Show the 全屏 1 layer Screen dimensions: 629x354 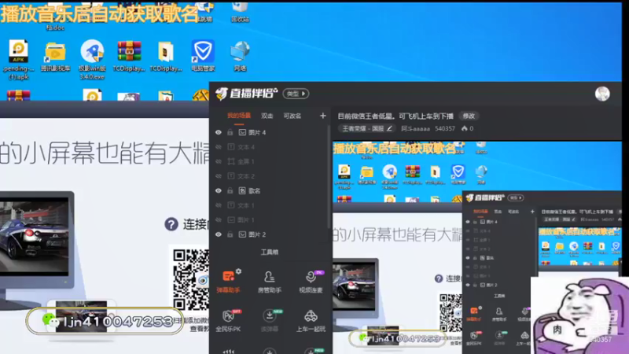click(x=219, y=161)
